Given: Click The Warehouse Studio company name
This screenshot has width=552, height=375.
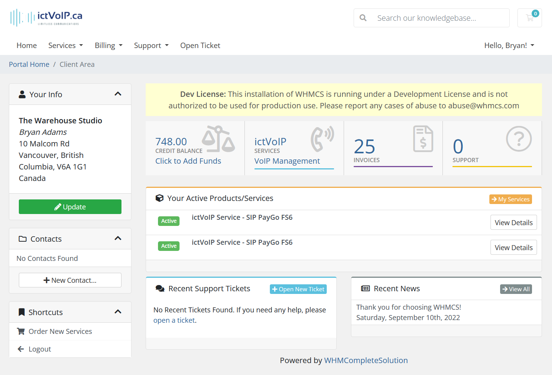Looking at the screenshot, I should [x=60, y=121].
